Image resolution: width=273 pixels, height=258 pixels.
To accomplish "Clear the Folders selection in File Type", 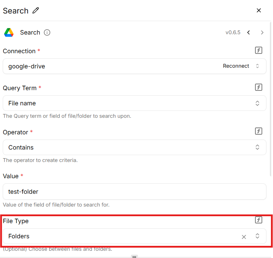I will [x=244, y=237].
